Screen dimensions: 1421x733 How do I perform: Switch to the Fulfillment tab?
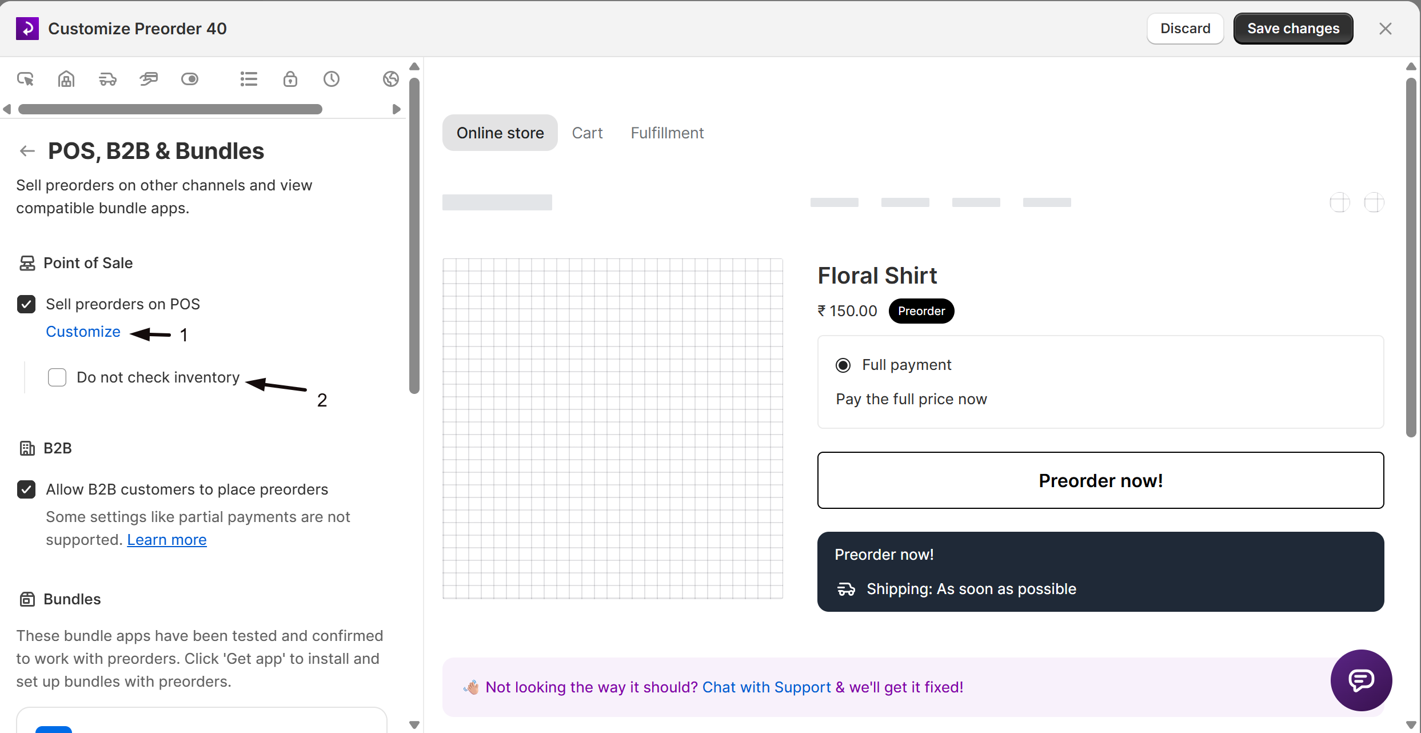(x=667, y=133)
